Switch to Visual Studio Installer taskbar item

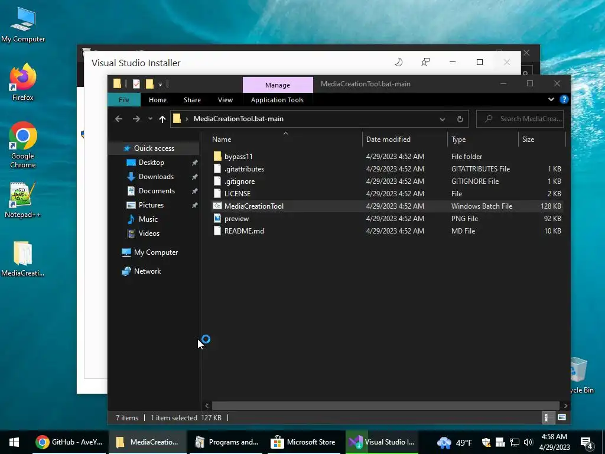click(382, 442)
